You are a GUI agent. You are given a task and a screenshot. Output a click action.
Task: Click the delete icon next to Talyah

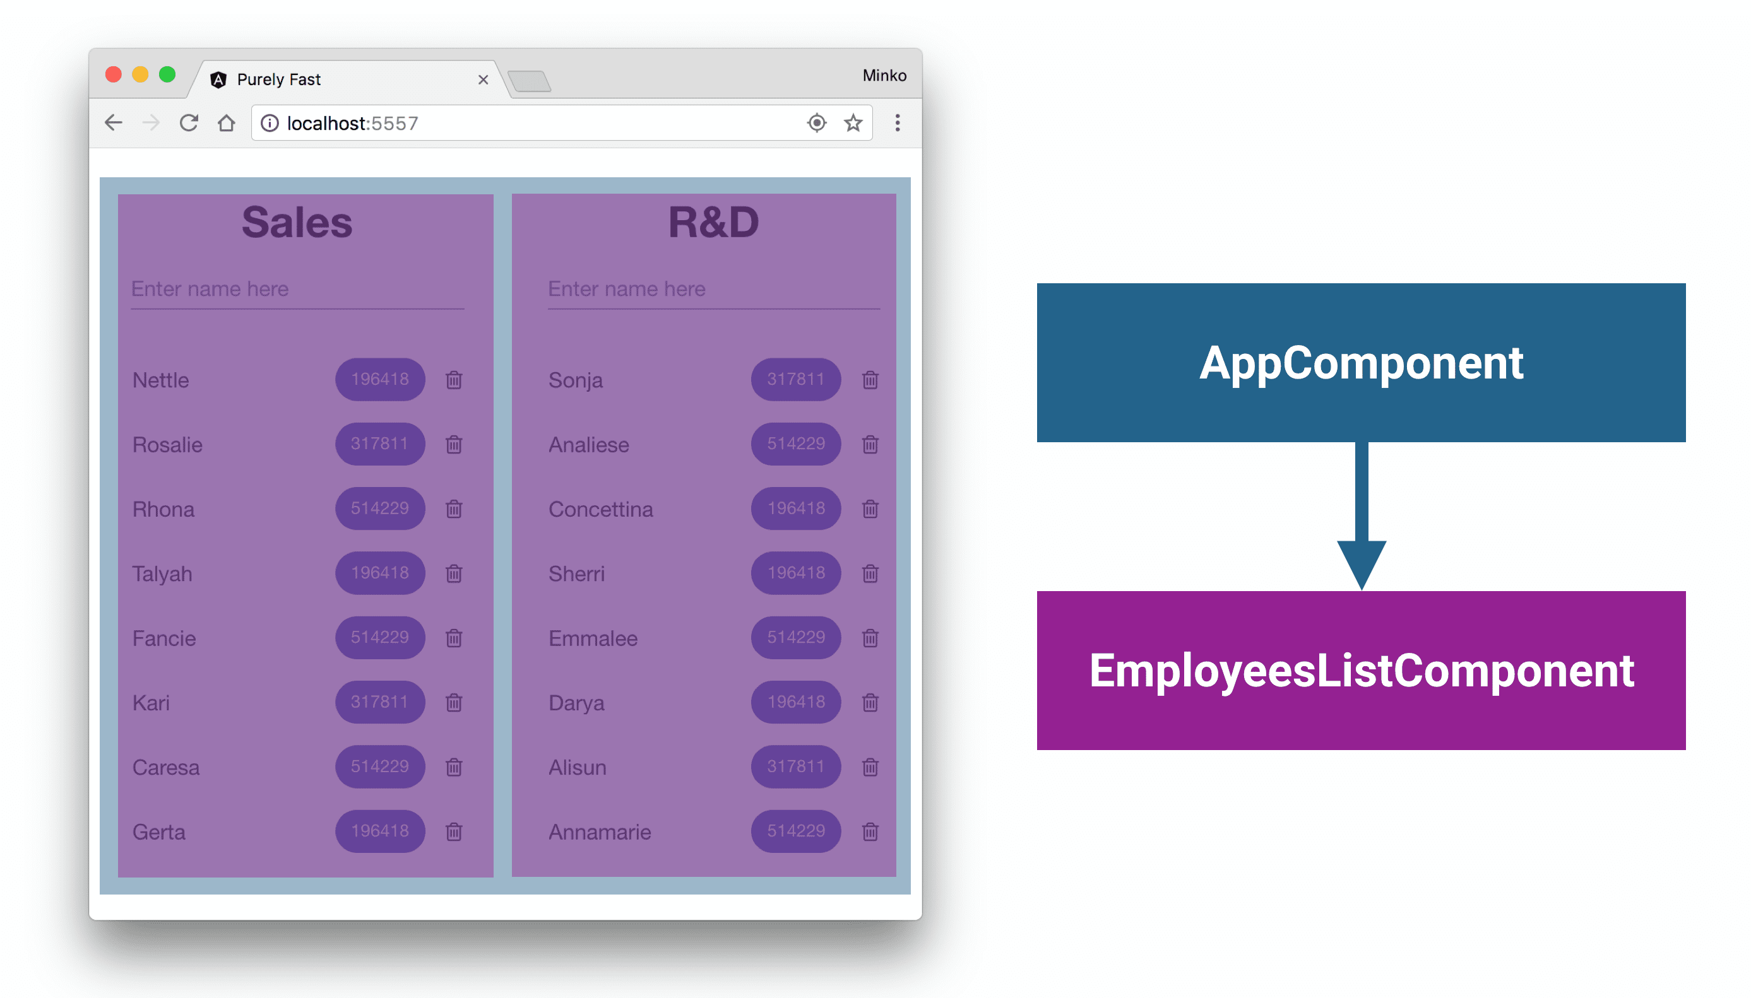click(454, 573)
